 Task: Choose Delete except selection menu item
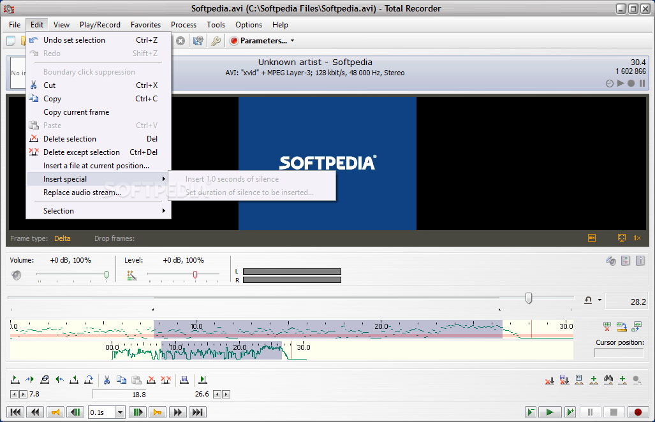tap(99, 152)
